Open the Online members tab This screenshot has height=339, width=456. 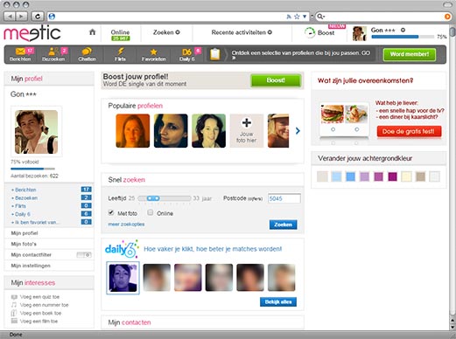pos(120,34)
